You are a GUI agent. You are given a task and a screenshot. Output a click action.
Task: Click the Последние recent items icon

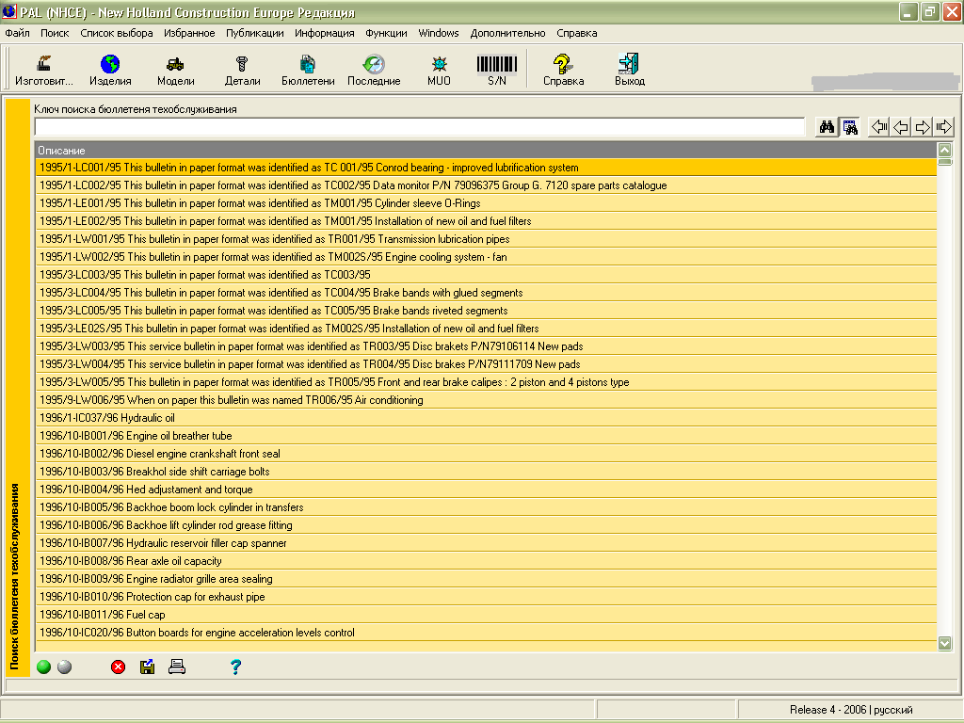tap(374, 70)
